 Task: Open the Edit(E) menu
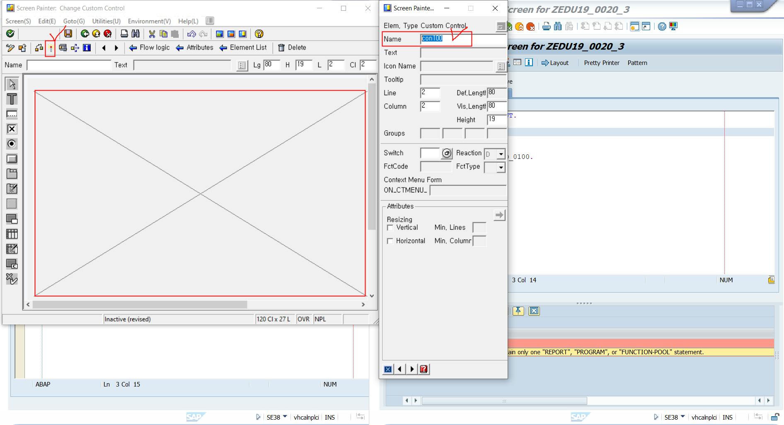click(x=47, y=21)
